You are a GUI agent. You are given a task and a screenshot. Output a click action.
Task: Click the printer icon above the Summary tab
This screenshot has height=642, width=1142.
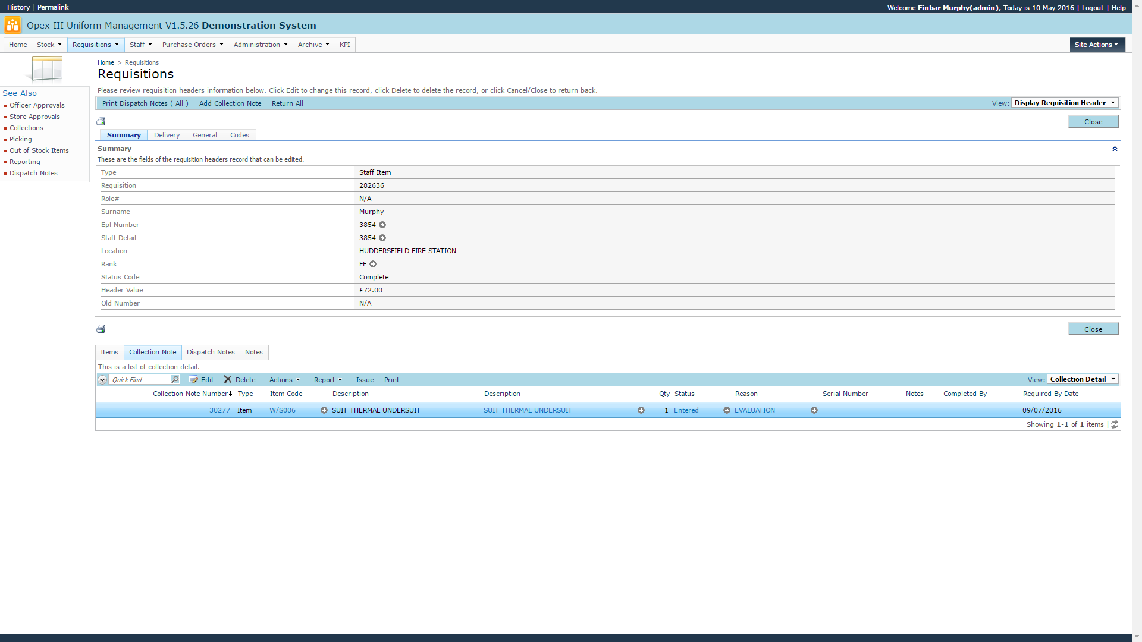101,121
